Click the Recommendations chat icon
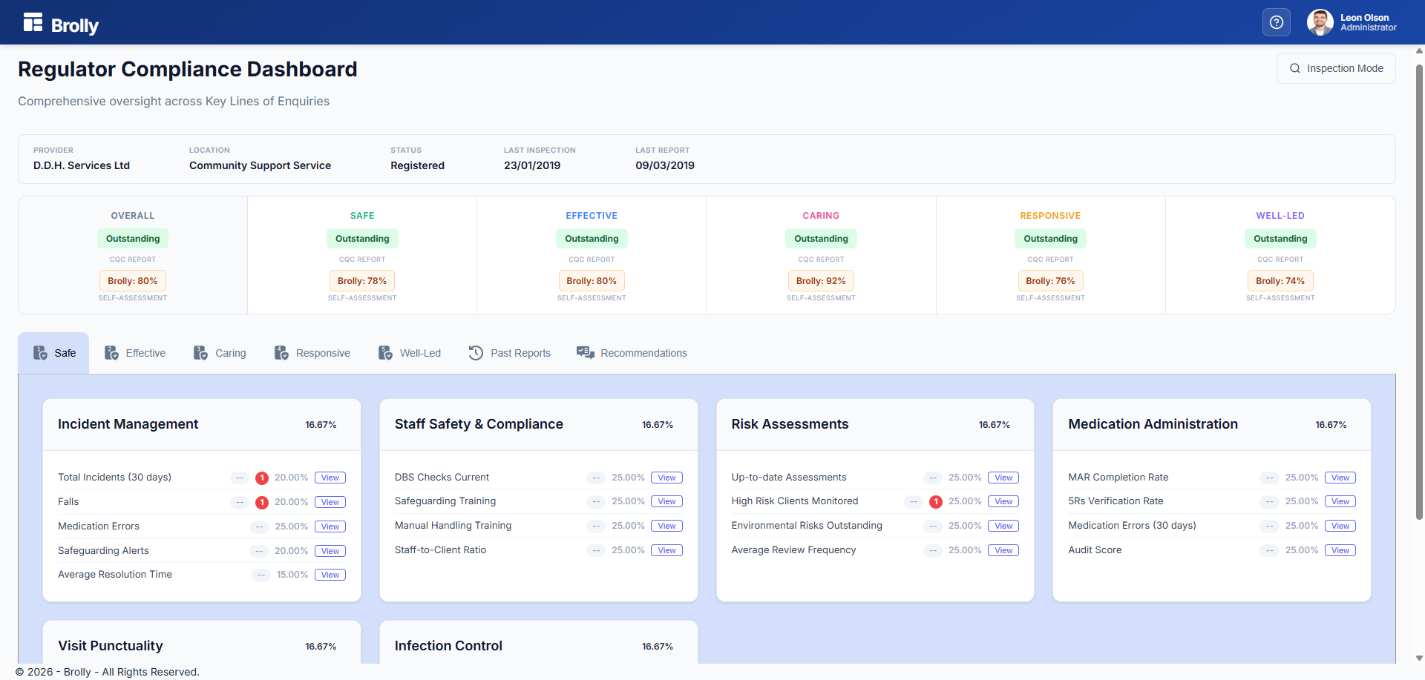Viewport: 1425px width, 680px height. [x=586, y=353]
